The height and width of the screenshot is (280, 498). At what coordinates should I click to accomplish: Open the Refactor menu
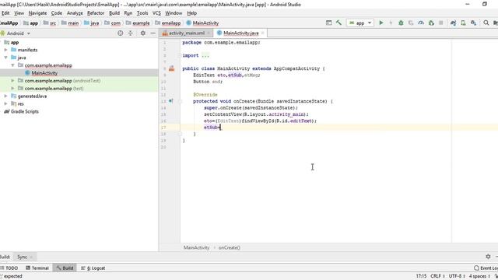pos(96,13)
